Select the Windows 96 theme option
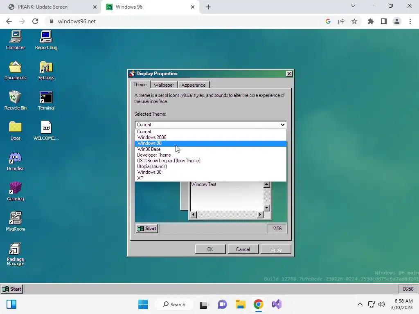 211,172
